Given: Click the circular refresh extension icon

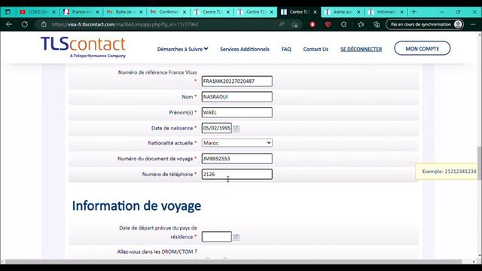Looking at the screenshot, I should pyautogui.click(x=343, y=24).
